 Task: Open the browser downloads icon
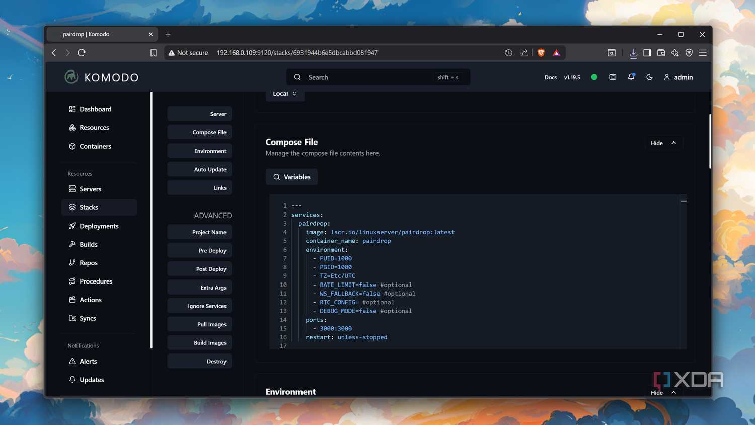click(x=633, y=53)
